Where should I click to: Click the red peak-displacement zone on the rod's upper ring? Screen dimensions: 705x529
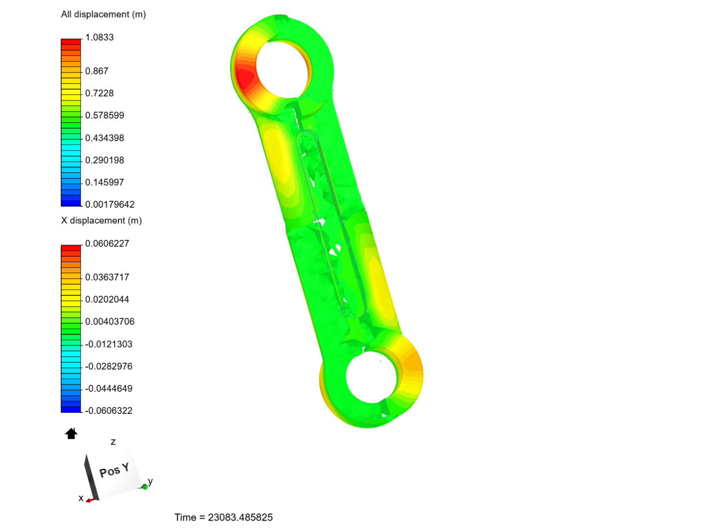[x=245, y=78]
